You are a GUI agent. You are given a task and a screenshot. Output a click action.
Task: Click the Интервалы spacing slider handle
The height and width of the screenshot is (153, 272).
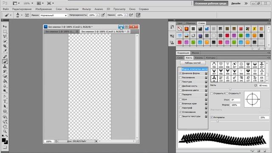[x=218, y=121]
